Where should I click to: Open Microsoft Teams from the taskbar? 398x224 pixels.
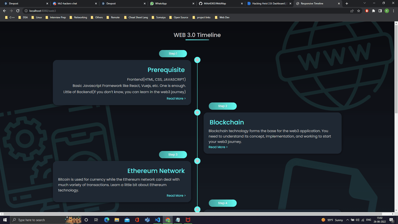(147, 220)
